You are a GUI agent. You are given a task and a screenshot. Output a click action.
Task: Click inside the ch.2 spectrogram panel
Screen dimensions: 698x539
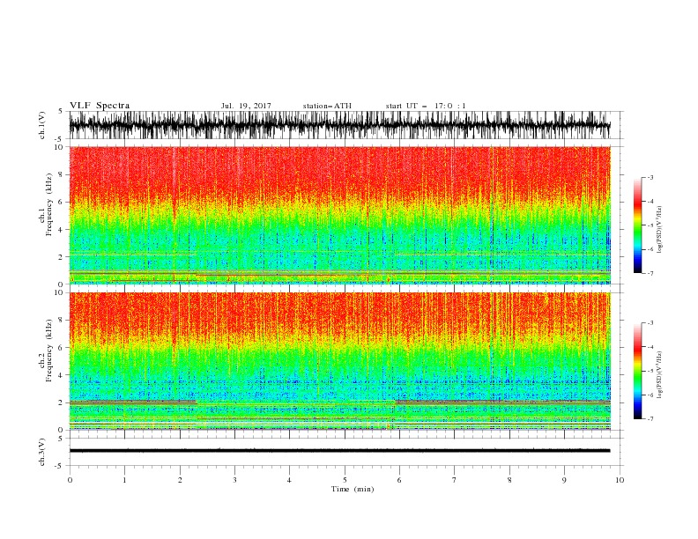pos(339,361)
